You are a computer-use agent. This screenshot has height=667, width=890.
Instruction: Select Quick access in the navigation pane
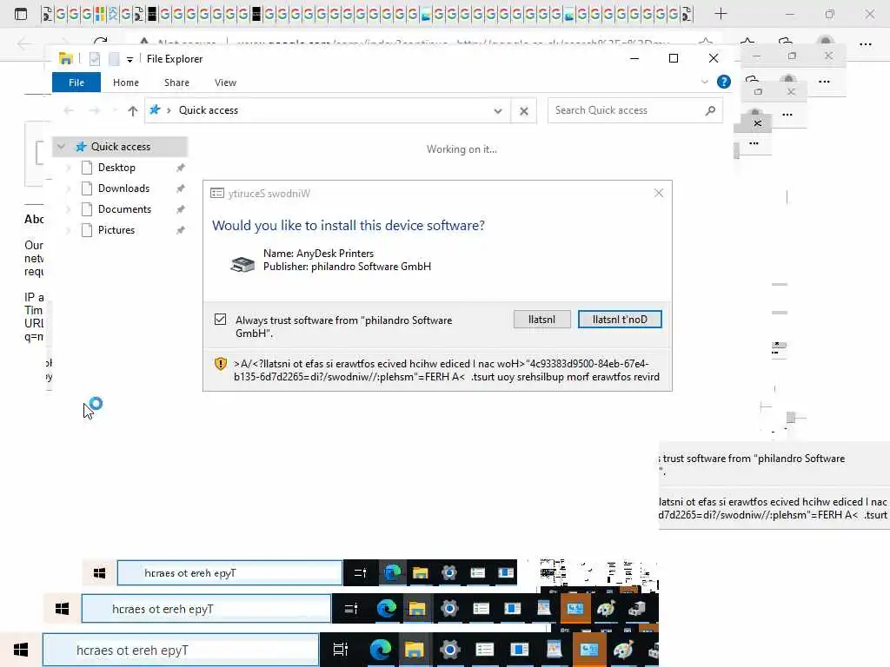(120, 146)
